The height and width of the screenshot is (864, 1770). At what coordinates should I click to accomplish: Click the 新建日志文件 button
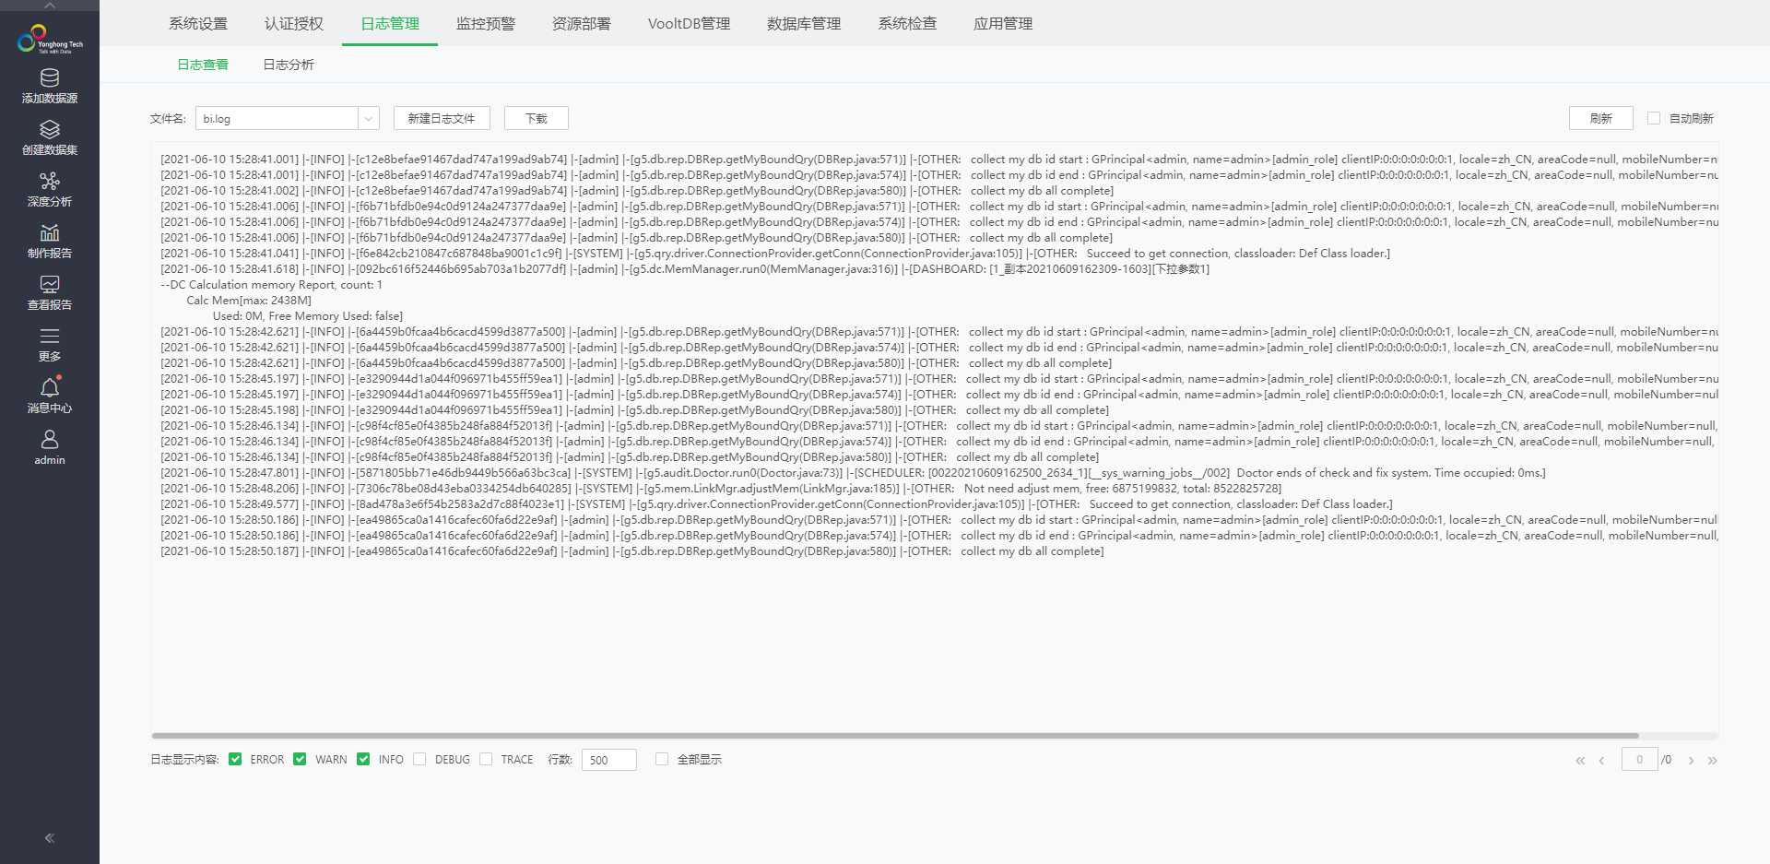coord(441,118)
